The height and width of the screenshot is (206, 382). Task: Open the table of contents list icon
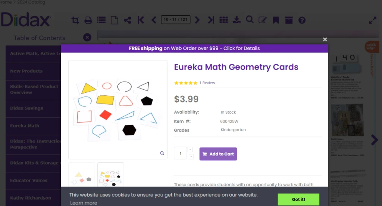[x=101, y=20]
